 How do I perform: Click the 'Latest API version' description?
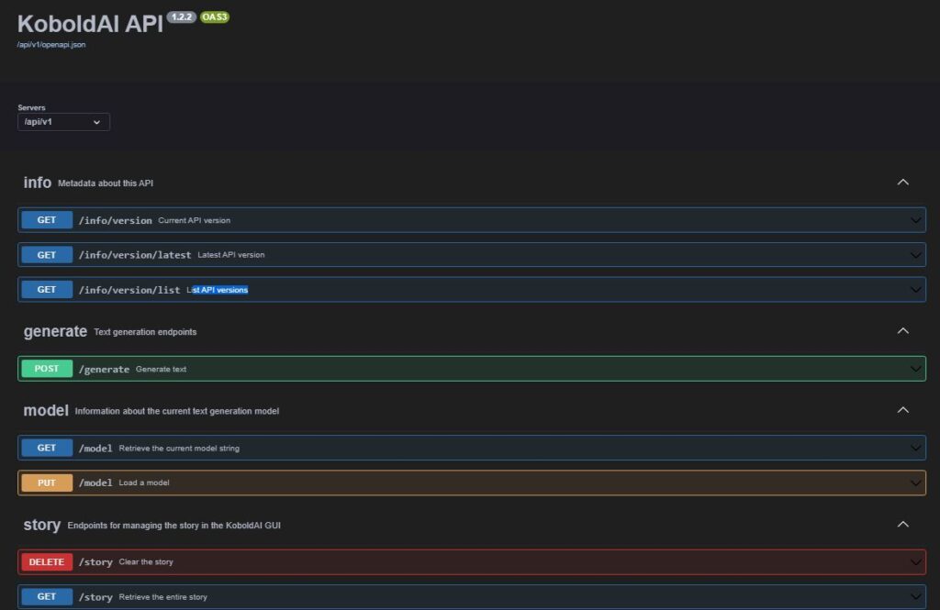(230, 255)
